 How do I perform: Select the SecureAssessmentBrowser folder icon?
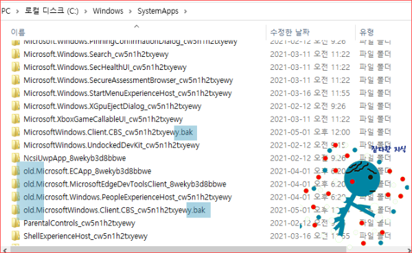[x=16, y=80]
